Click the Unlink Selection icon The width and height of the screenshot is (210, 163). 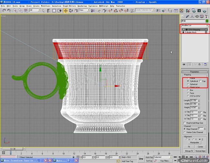(21, 11)
